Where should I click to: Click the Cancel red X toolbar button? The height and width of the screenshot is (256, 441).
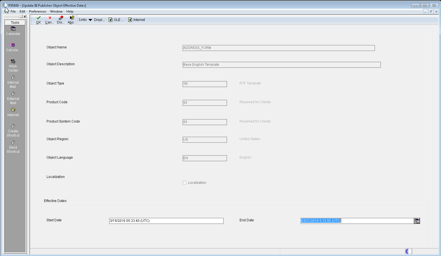point(50,20)
